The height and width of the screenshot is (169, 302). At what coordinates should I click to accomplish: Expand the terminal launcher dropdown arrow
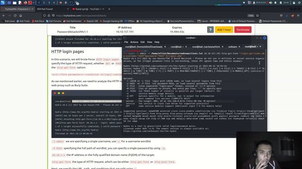pyautogui.click(x=34, y=3)
